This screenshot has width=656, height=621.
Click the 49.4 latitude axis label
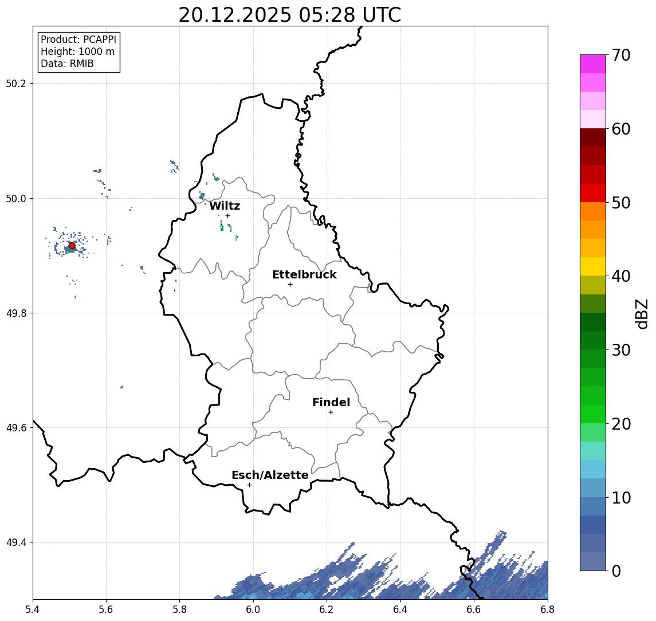[16, 543]
